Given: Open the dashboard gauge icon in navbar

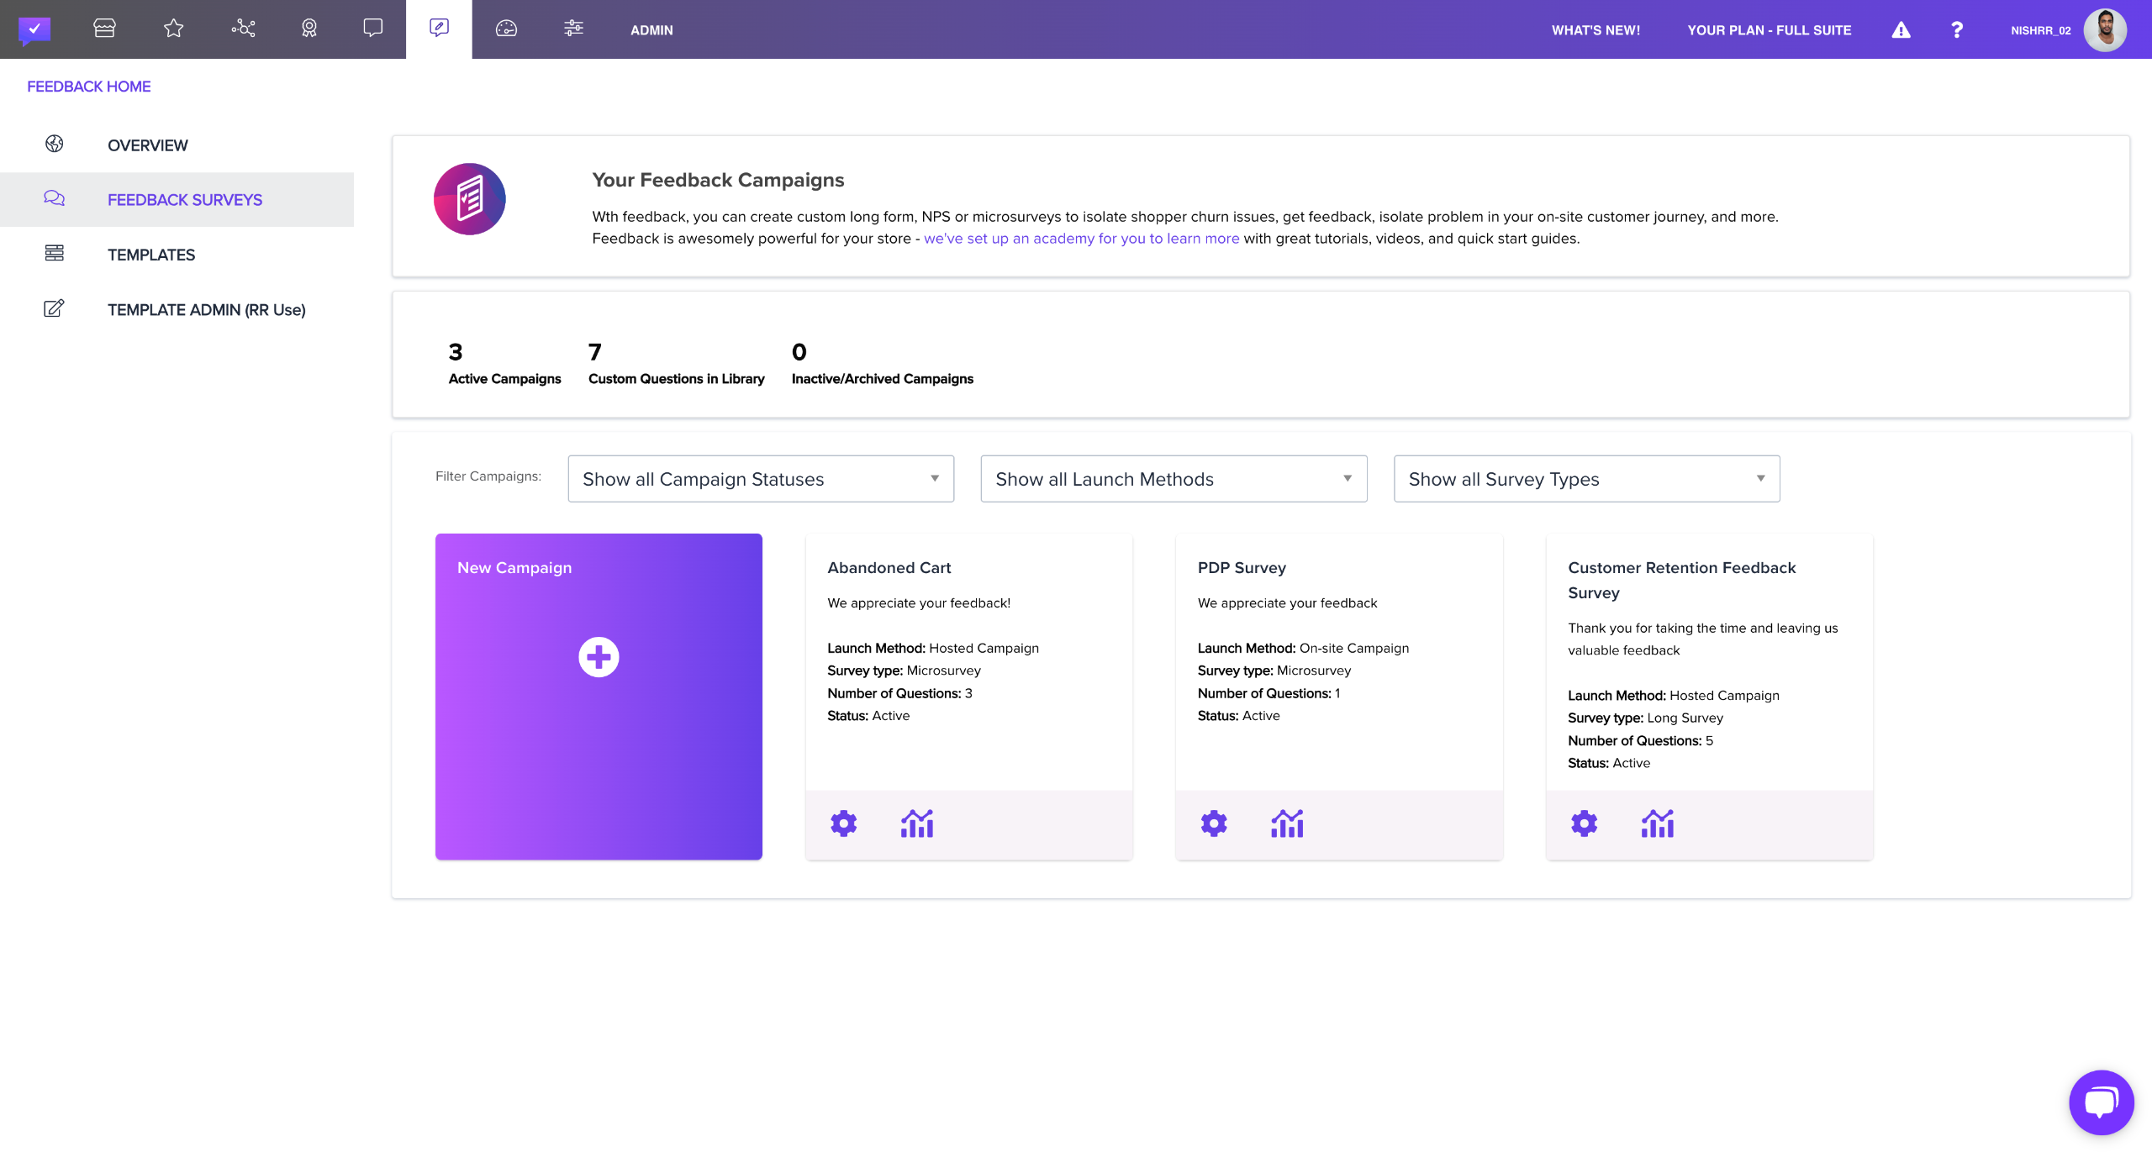Looking at the screenshot, I should [506, 29].
